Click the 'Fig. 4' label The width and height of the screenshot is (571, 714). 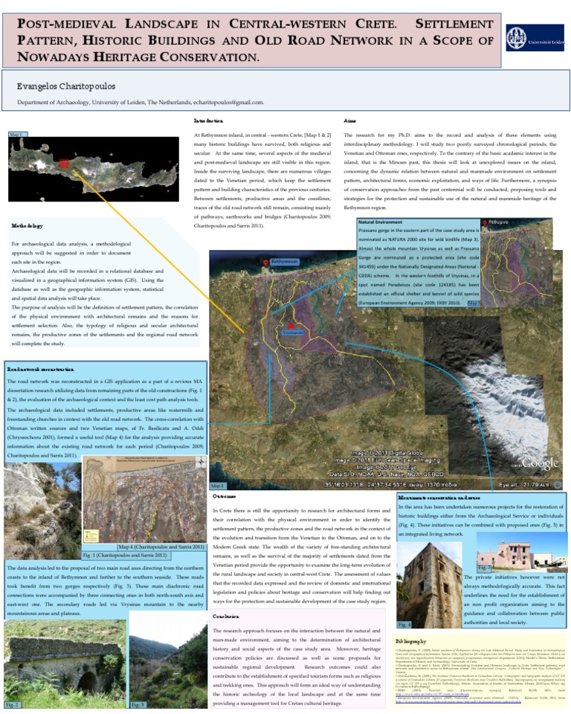[404, 624]
